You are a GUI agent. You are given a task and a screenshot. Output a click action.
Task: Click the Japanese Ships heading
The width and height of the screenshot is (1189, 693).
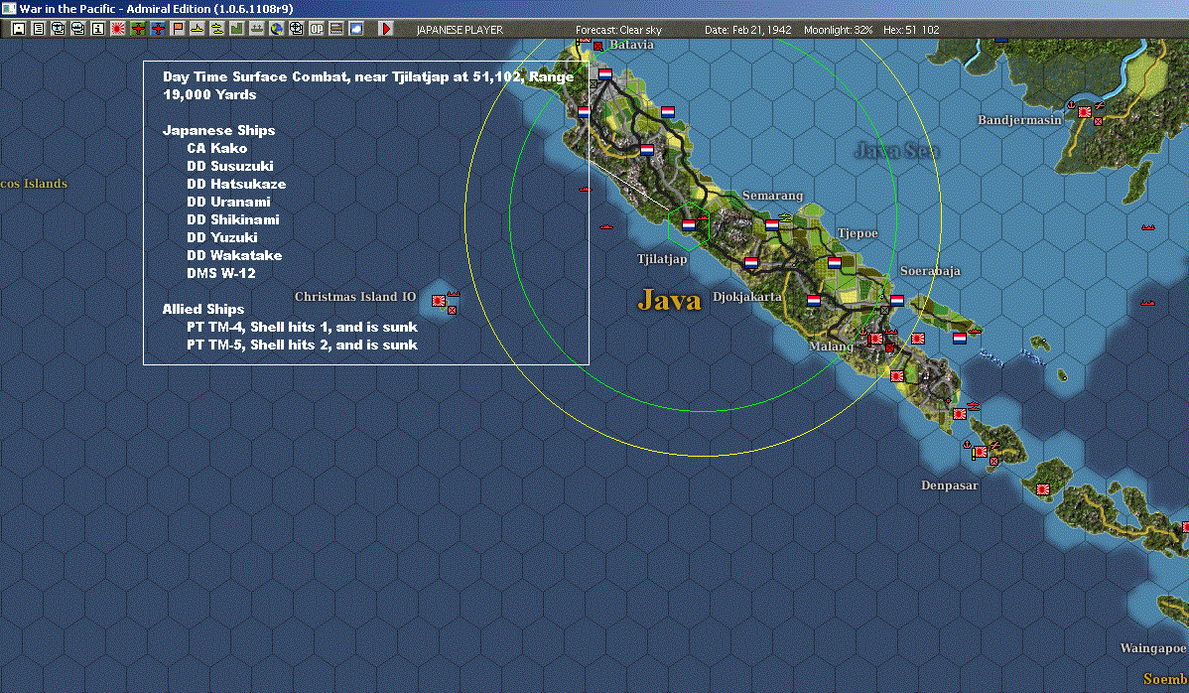click(218, 130)
